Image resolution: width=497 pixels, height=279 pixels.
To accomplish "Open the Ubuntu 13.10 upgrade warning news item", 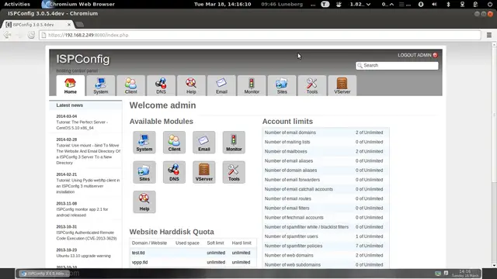I will coord(83,256).
